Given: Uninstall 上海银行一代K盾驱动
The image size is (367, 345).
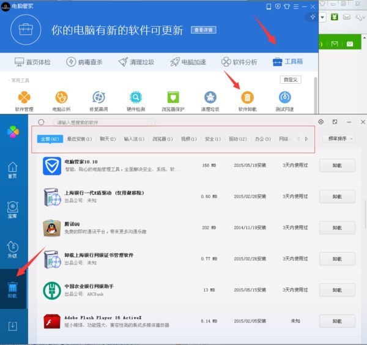Looking at the screenshot, I should pyautogui.click(x=337, y=196).
